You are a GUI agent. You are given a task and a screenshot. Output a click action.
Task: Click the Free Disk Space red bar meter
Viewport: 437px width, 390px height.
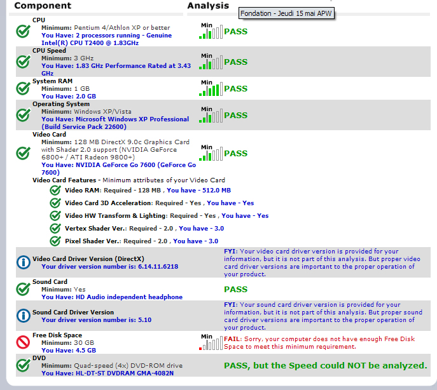click(211, 342)
